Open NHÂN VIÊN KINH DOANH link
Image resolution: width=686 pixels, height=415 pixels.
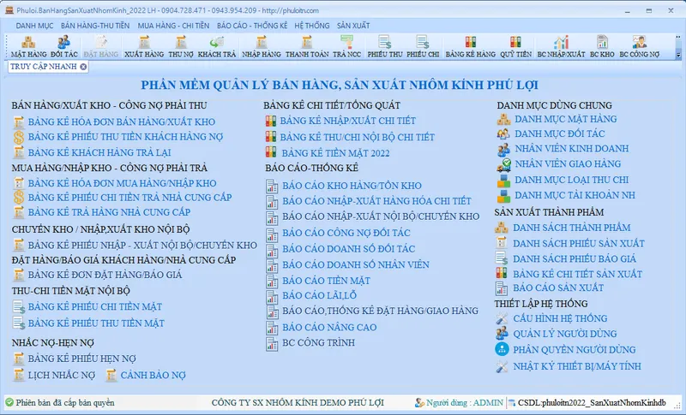[x=572, y=149]
